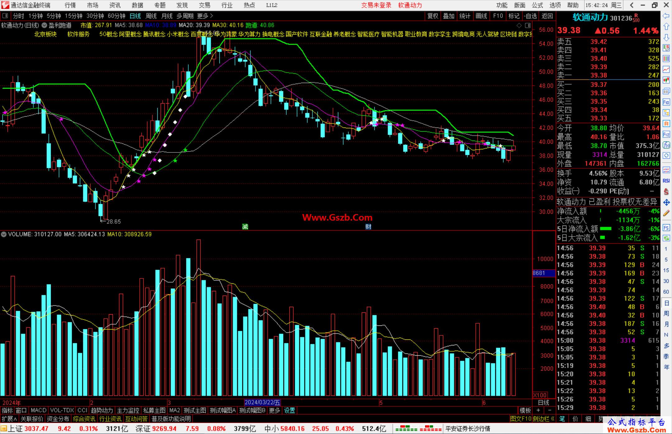
Task: Select the 价 tab under the tick list
Action: click(x=575, y=419)
